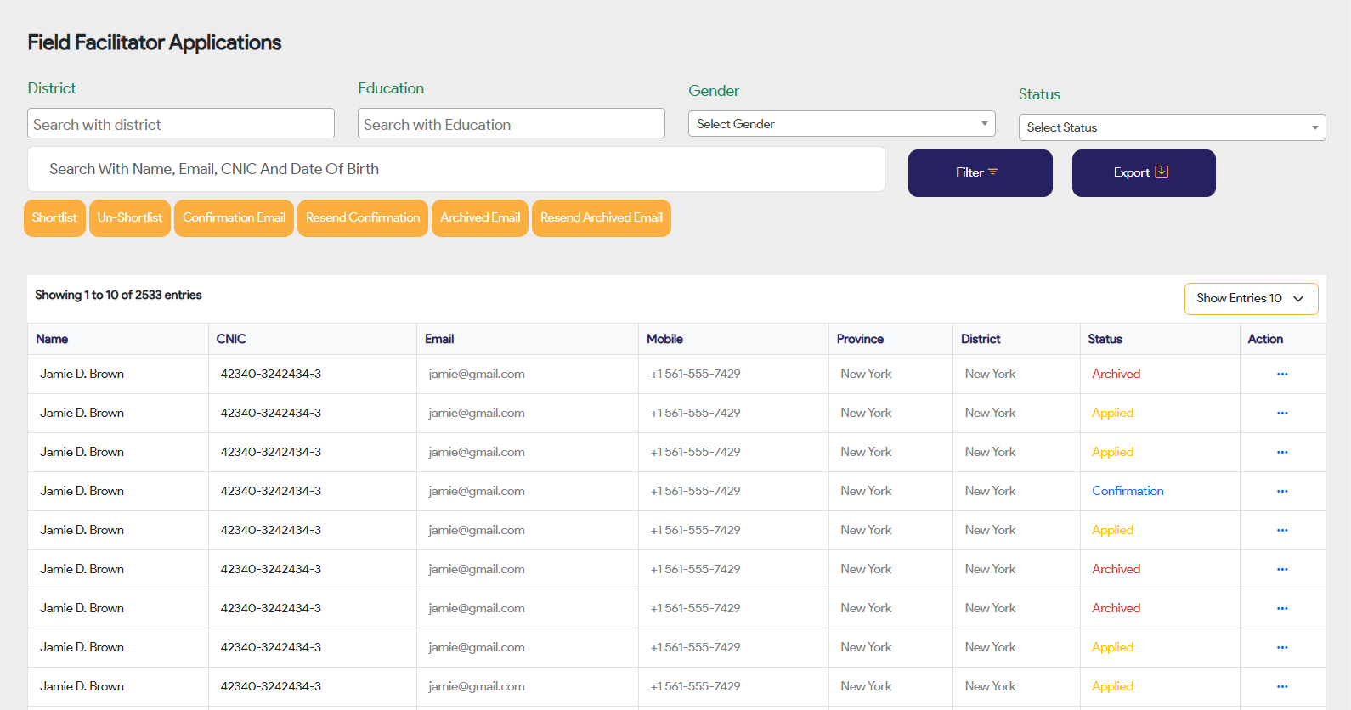This screenshot has height=710, width=1351.
Task: Click the Un-Shortlist button
Action: pyautogui.click(x=130, y=218)
